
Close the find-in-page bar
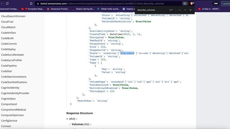[x=190, y=10]
